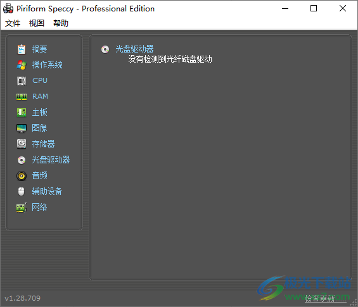Viewport: 358px width, 307px height.
Task: Click the 摘要 summary clipboard icon
Action: point(22,49)
